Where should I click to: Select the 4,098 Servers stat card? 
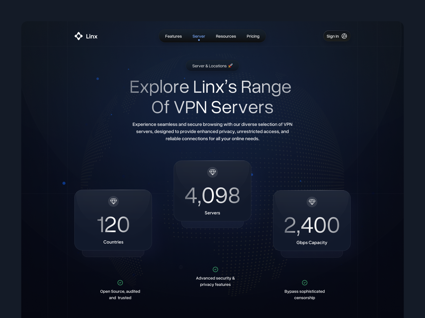click(x=212, y=191)
